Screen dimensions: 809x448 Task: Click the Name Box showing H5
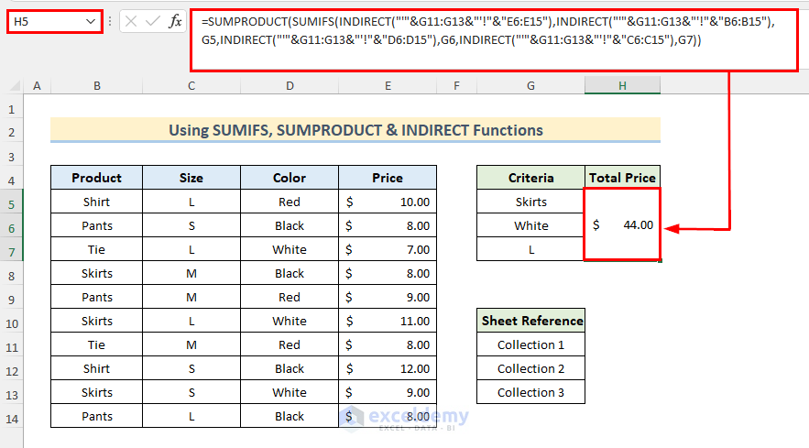click(55, 22)
